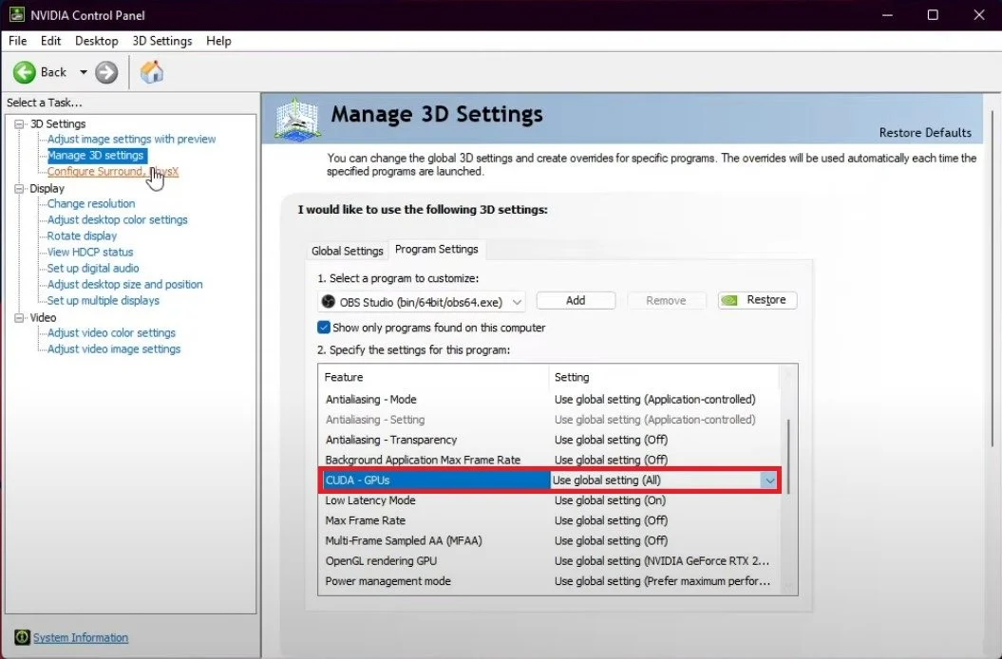Select Adjust image settings with preview
The height and width of the screenshot is (659, 1002).
coord(132,139)
